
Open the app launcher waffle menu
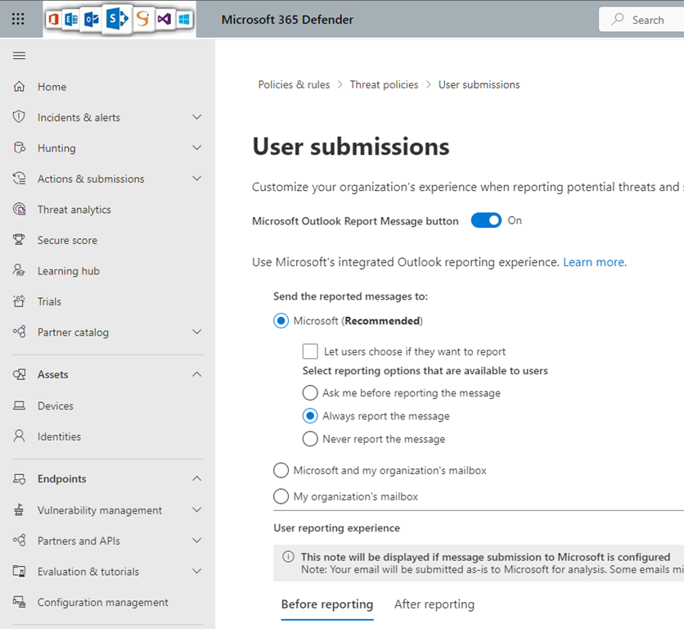(x=18, y=19)
